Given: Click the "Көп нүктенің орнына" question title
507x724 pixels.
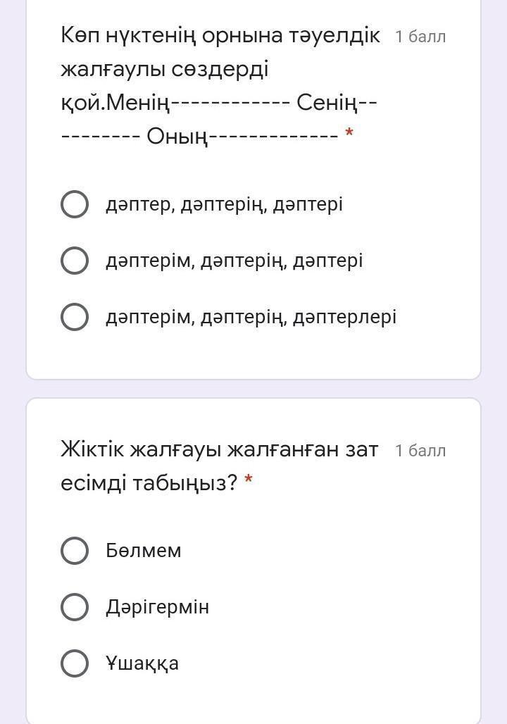Looking at the screenshot, I should point(220,36).
